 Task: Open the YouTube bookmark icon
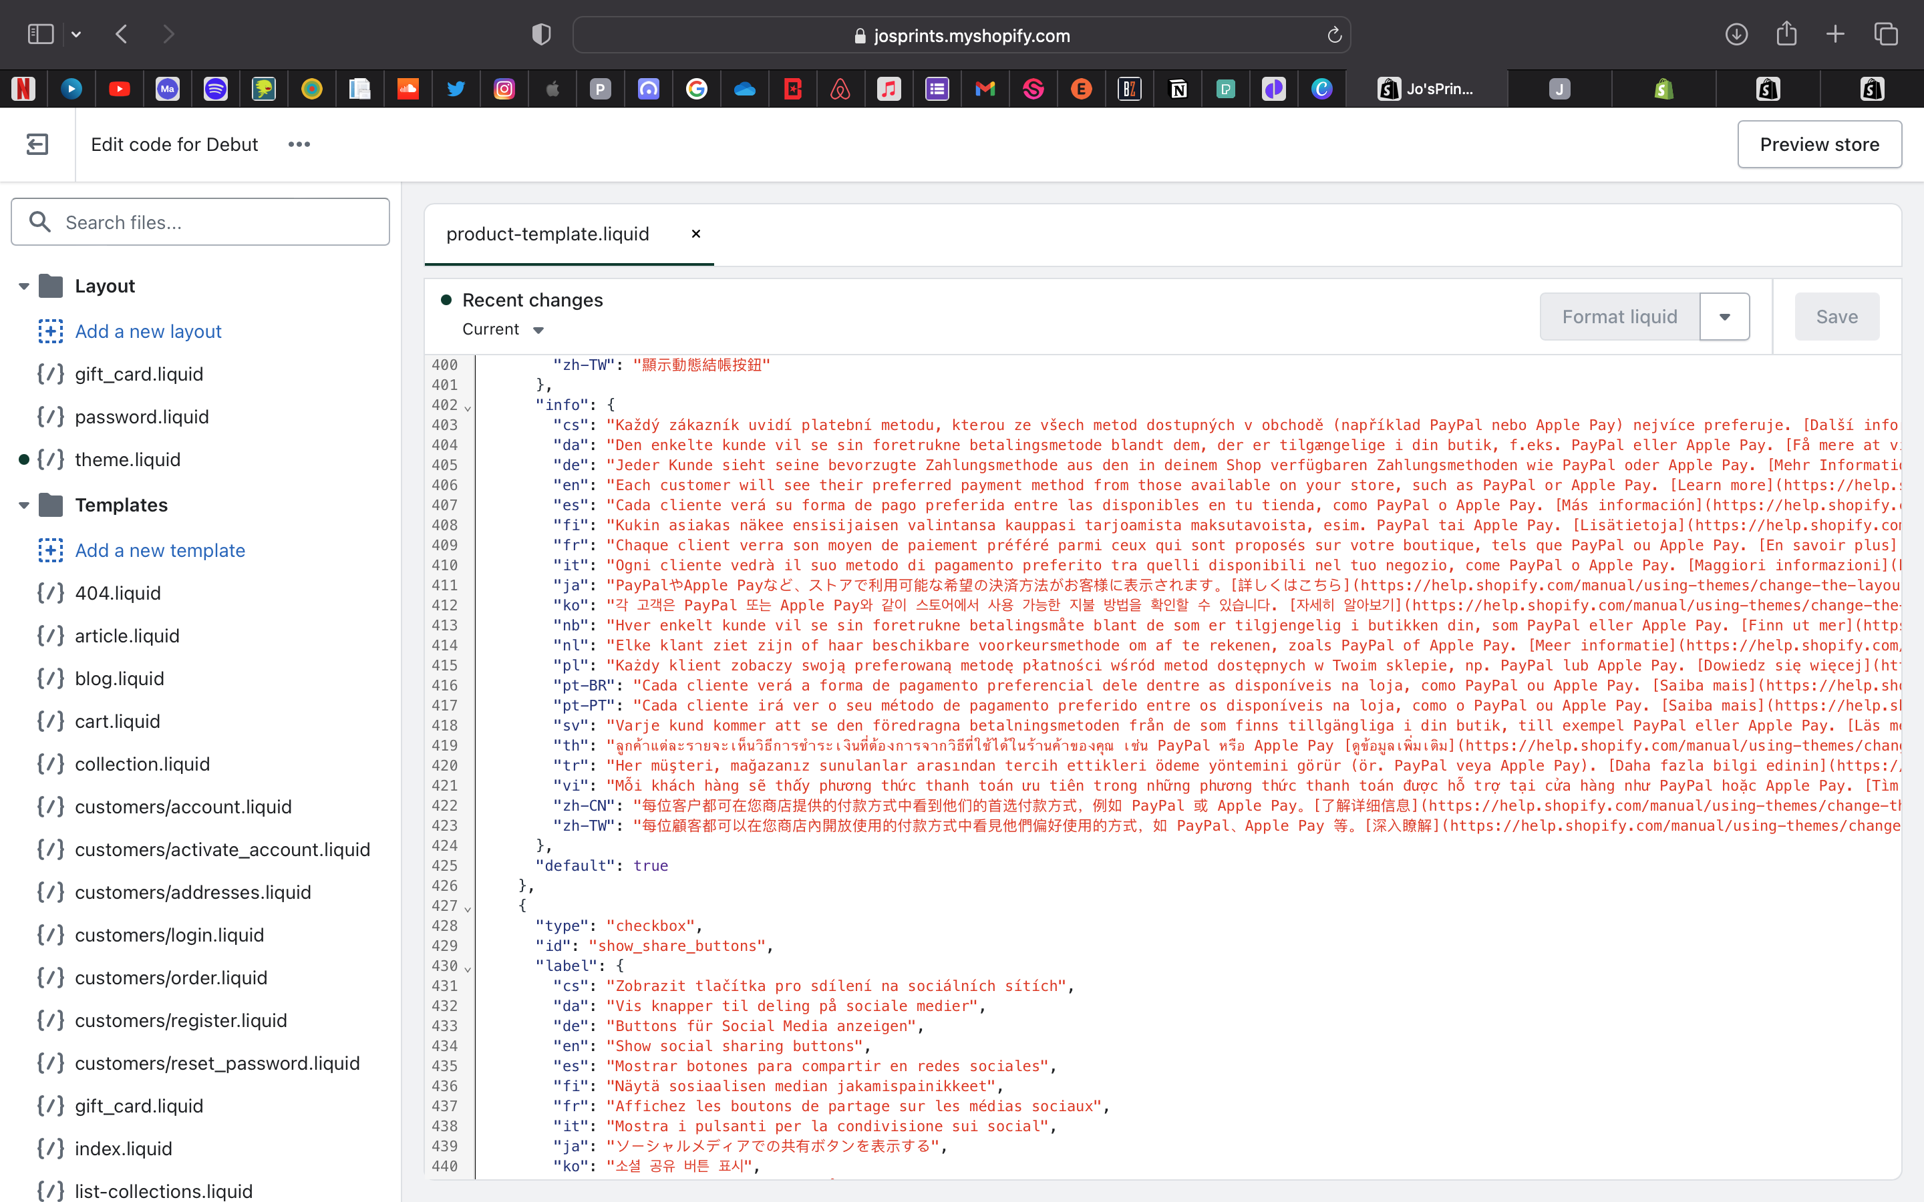[x=120, y=89]
